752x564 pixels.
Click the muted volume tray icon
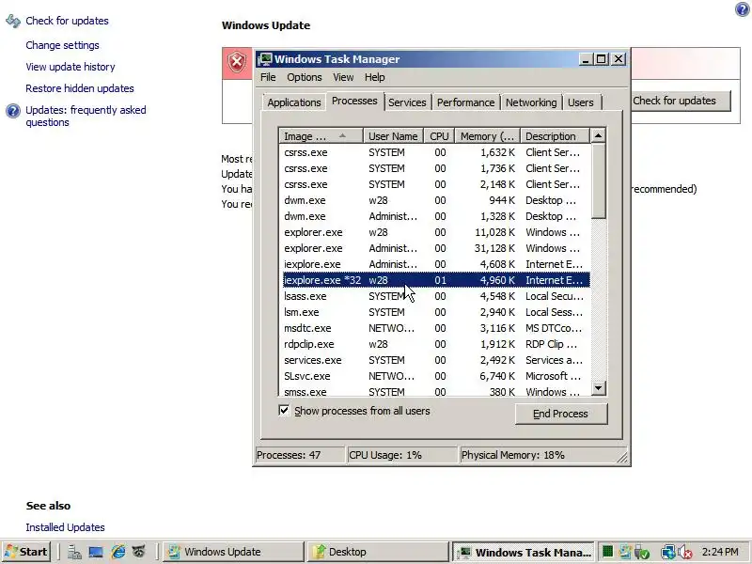tap(685, 553)
